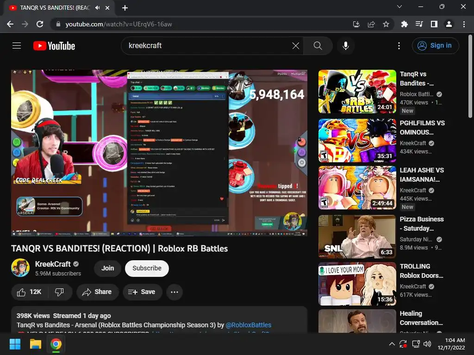Share the video
Image resolution: width=474 pixels, height=355 pixels.
[97, 292]
